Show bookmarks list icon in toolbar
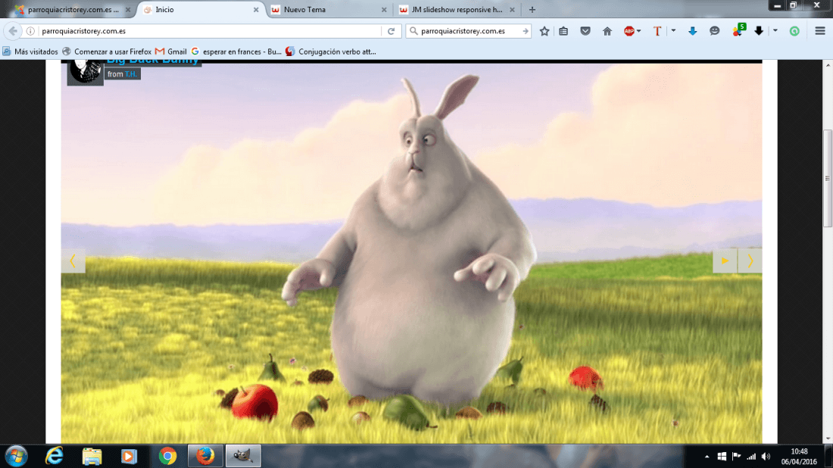 pos(563,31)
